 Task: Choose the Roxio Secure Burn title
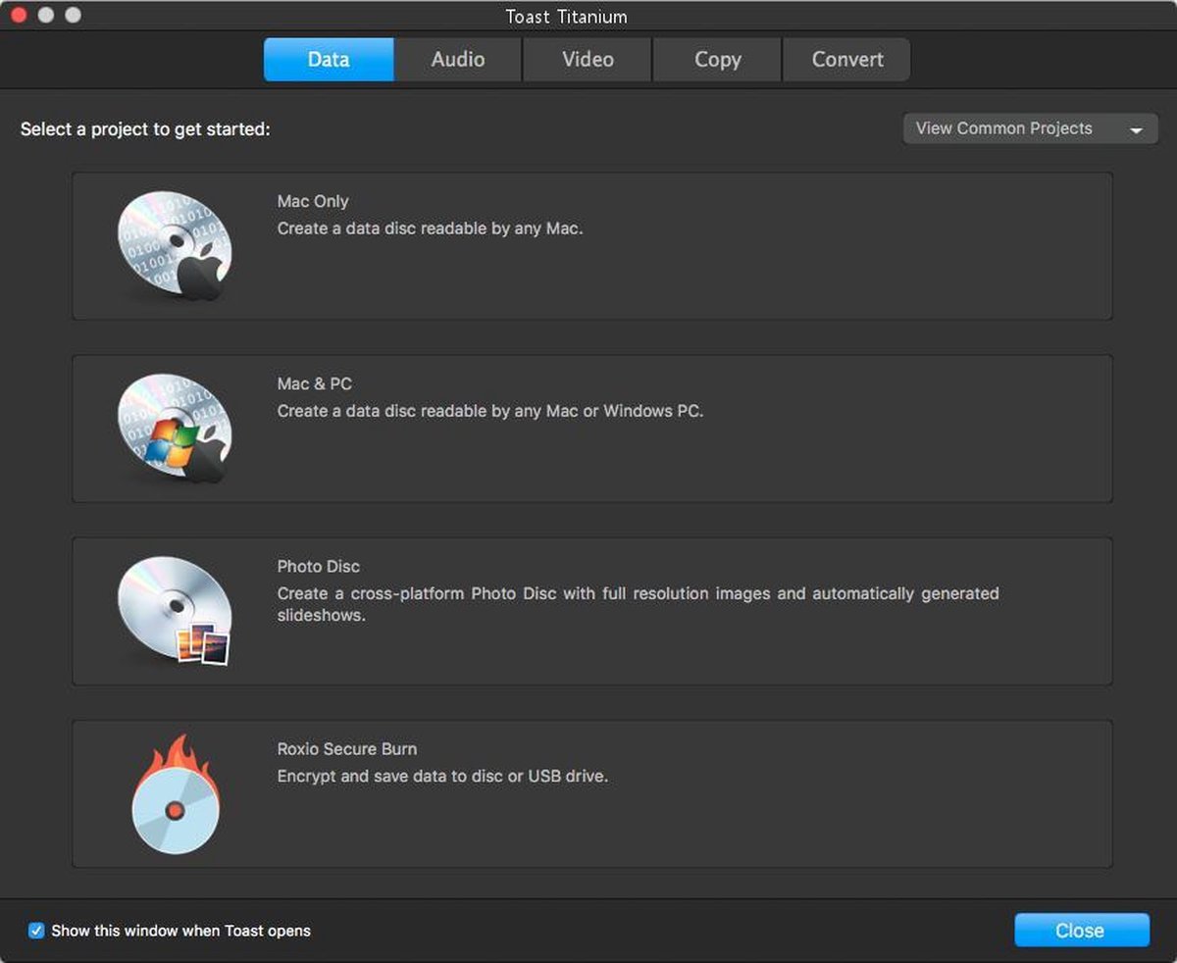[x=347, y=748]
